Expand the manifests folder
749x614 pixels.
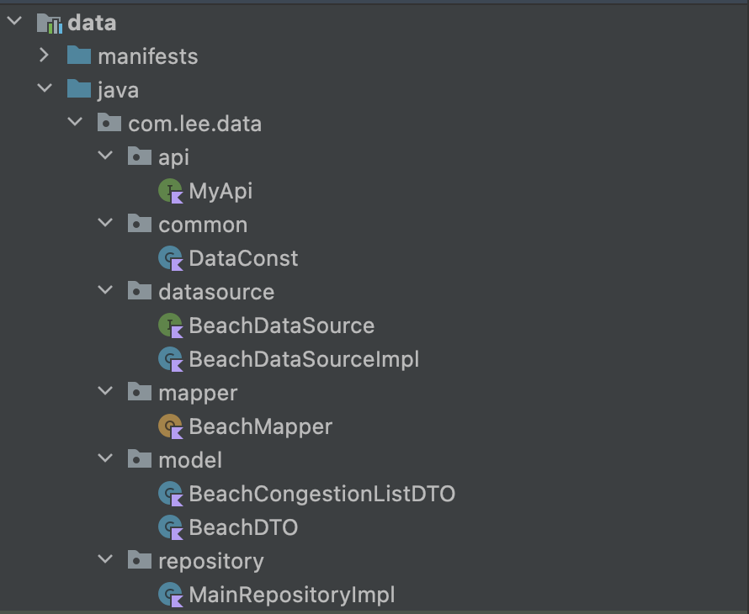click(x=45, y=56)
